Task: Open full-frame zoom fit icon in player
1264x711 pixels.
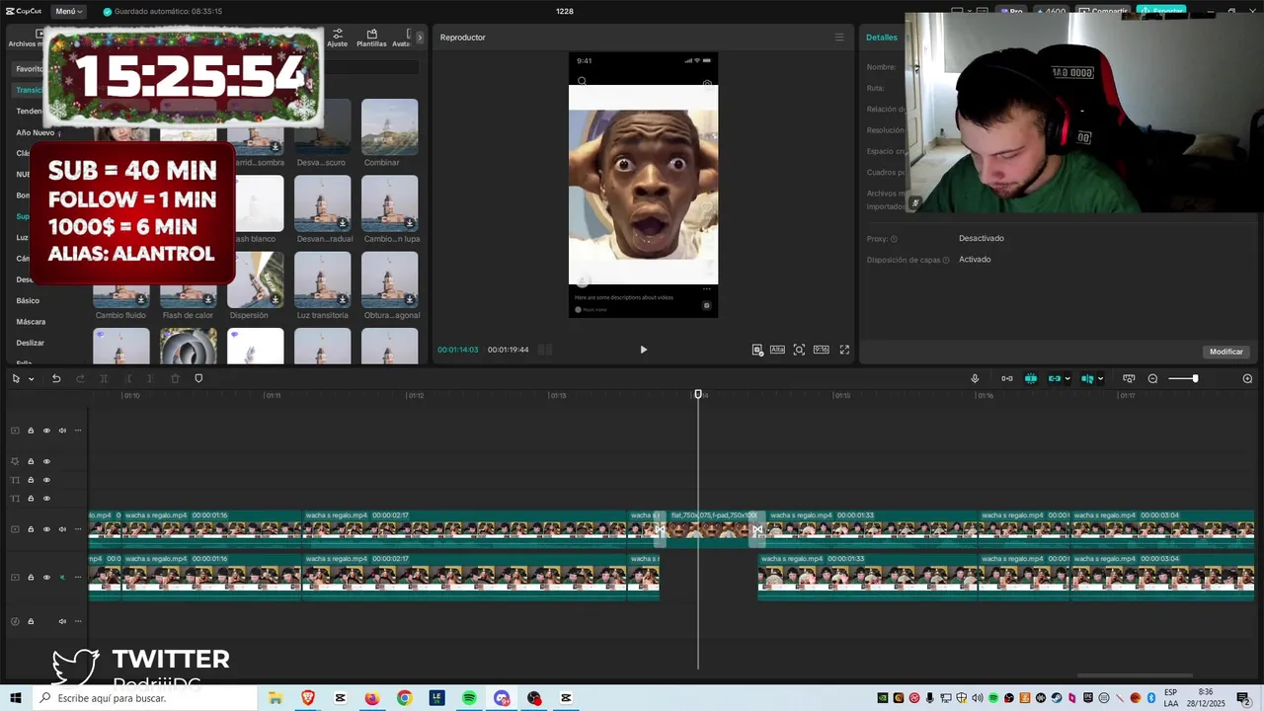Action: pos(799,350)
